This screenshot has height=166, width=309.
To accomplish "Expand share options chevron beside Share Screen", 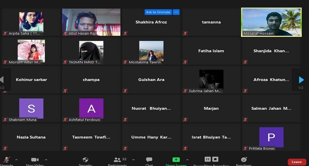I will (187, 160).
